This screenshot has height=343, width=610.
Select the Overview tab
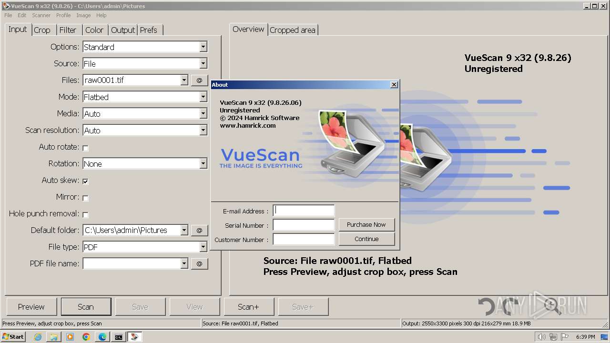tap(248, 29)
